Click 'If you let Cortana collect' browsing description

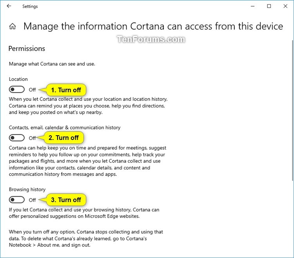point(84,213)
